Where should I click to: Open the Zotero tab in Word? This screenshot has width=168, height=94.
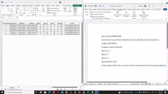click(x=138, y=9)
